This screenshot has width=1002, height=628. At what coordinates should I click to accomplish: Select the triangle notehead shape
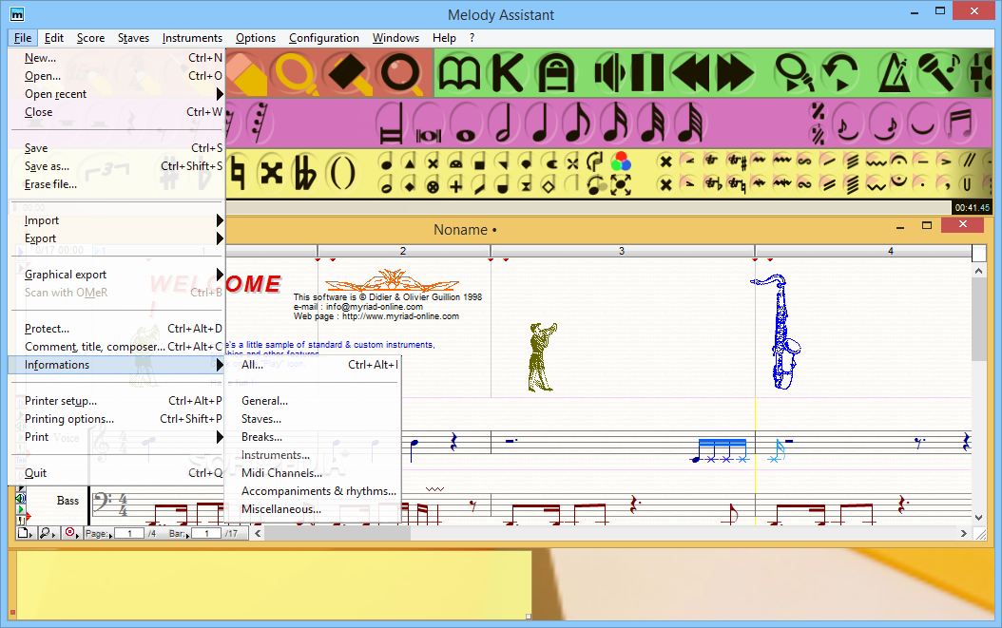pos(410,162)
